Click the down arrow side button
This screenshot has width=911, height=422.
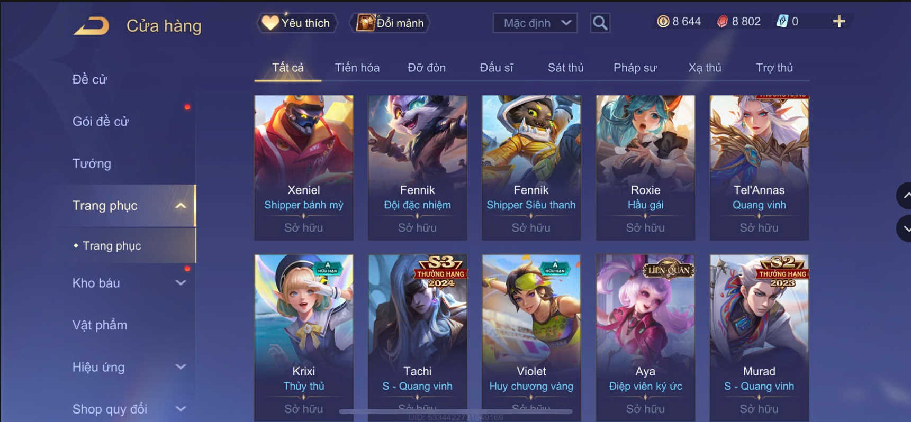[x=904, y=228]
